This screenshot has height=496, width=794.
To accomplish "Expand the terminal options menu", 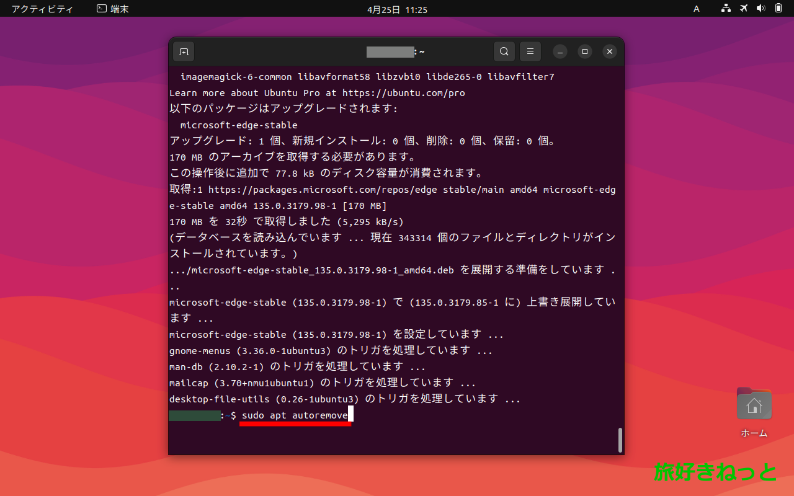I will 530,51.
